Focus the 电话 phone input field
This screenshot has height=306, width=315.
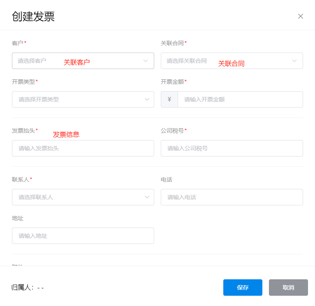232,197
